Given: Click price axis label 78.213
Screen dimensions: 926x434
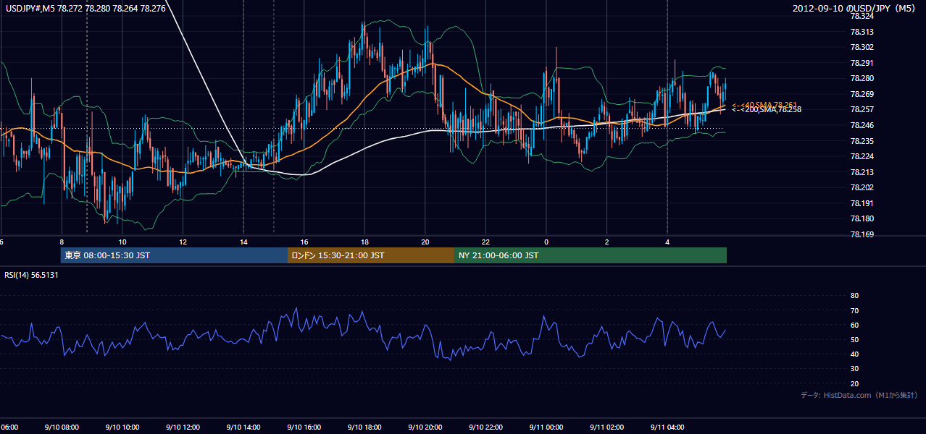Looking at the screenshot, I should coord(862,172).
